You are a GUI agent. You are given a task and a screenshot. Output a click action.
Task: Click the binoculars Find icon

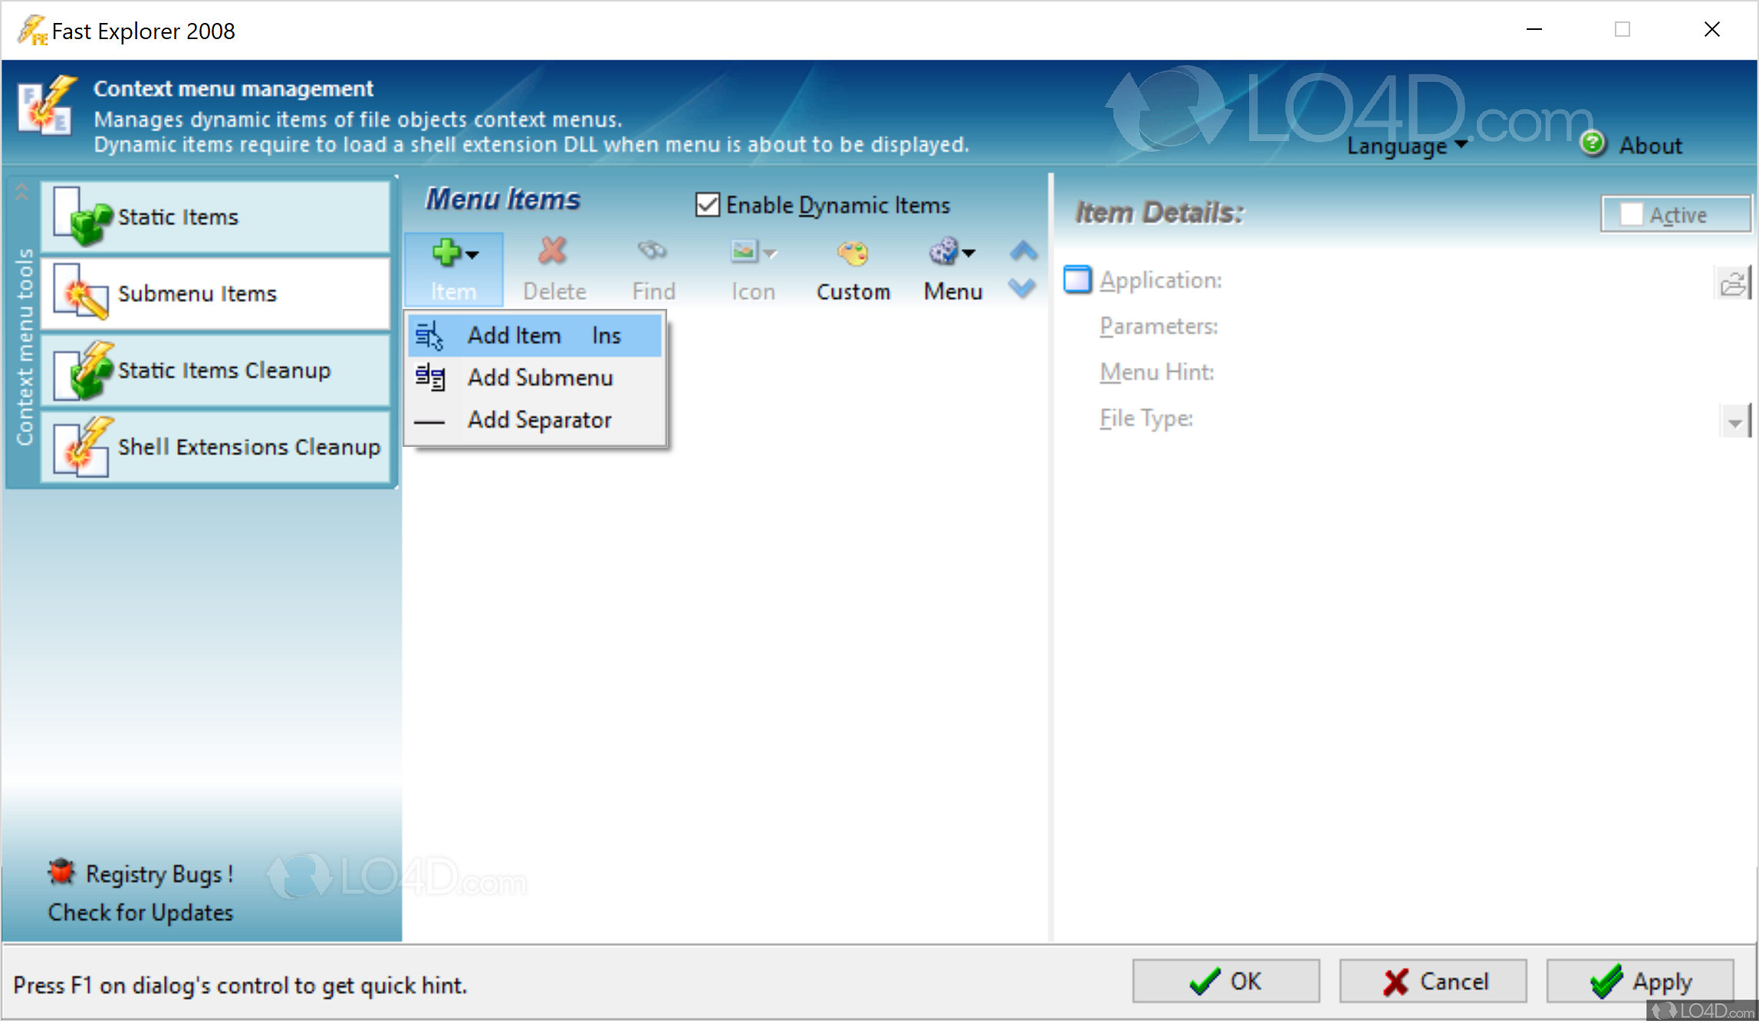(x=653, y=251)
